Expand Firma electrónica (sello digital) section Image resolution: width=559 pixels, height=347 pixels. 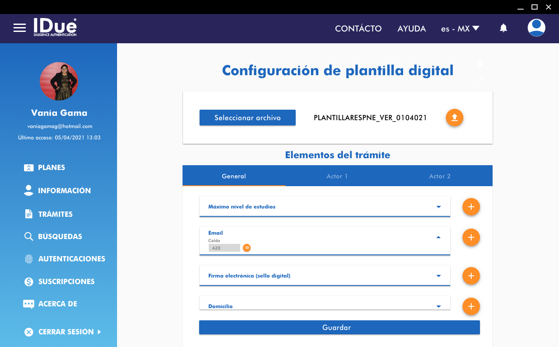pyautogui.click(x=438, y=276)
